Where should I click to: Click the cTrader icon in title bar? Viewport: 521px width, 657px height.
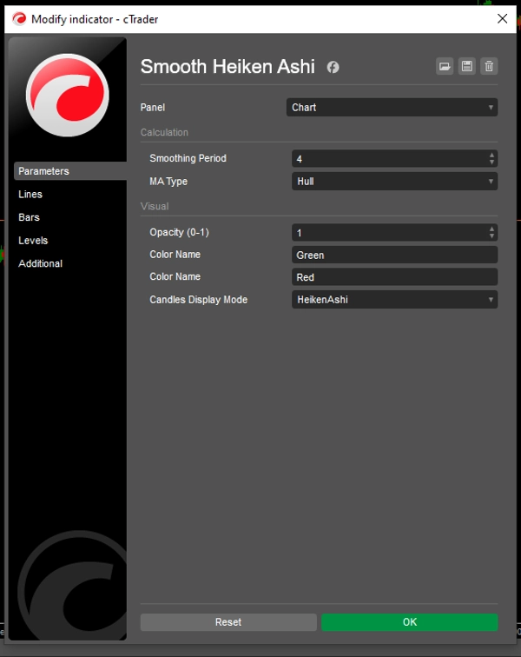[18, 18]
